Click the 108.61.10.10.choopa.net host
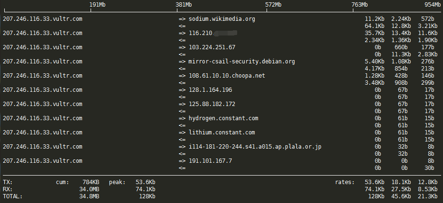Screen dimensions: 443x203 point(227,76)
